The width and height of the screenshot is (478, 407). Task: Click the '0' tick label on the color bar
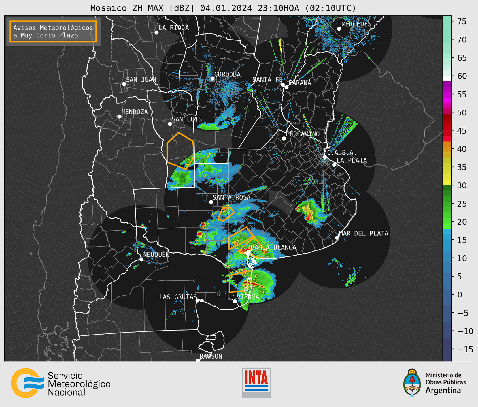[x=459, y=295]
